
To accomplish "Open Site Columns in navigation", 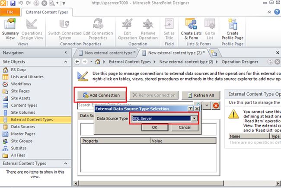I will (x=23, y=112).
